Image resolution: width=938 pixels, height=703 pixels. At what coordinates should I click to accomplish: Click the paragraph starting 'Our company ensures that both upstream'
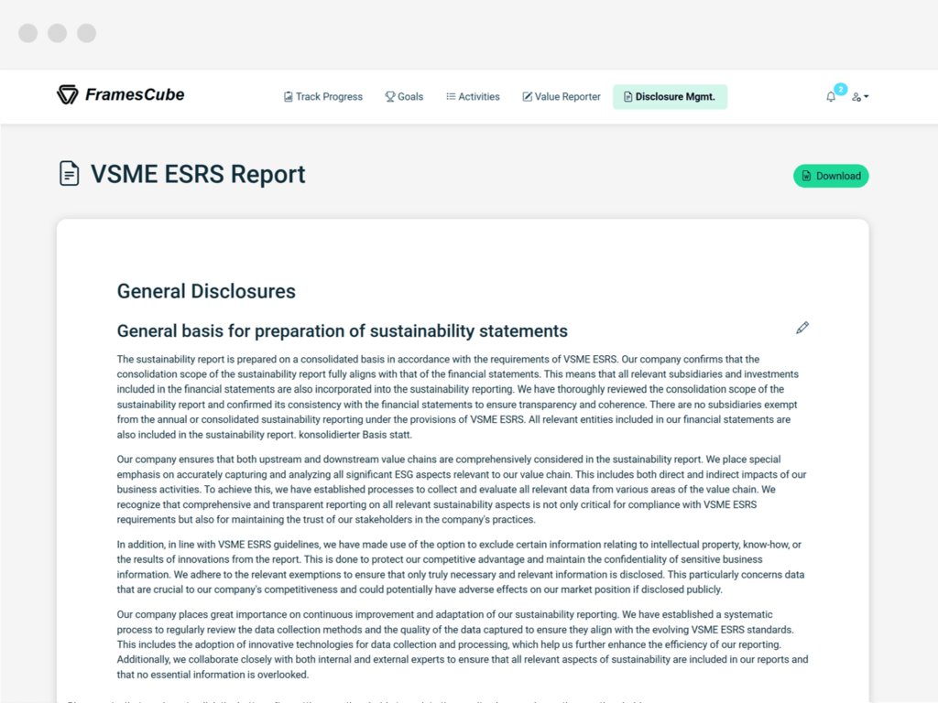coord(462,490)
